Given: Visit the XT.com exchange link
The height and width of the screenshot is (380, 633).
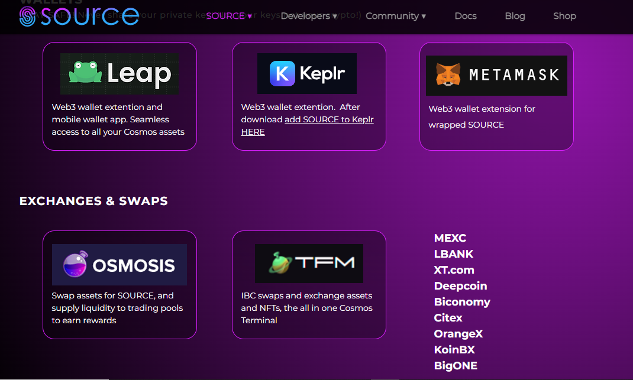Looking at the screenshot, I should (x=454, y=270).
